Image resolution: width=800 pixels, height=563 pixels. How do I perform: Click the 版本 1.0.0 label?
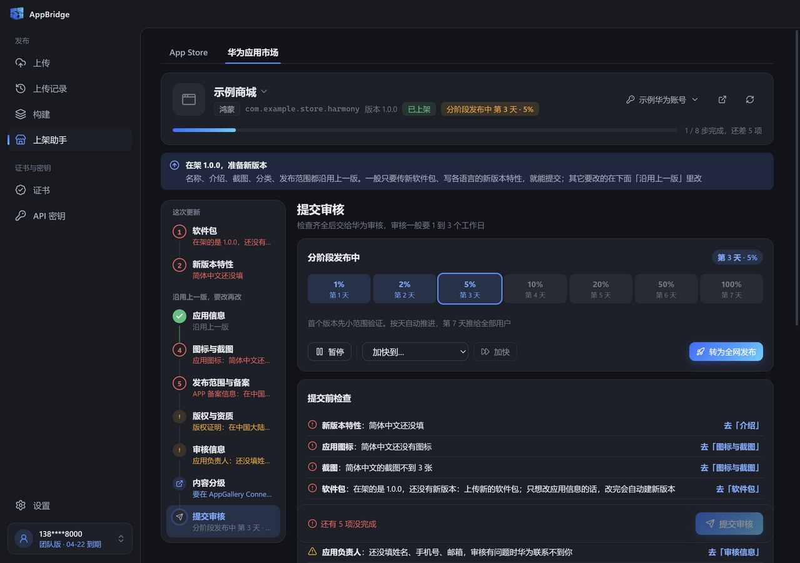381,109
